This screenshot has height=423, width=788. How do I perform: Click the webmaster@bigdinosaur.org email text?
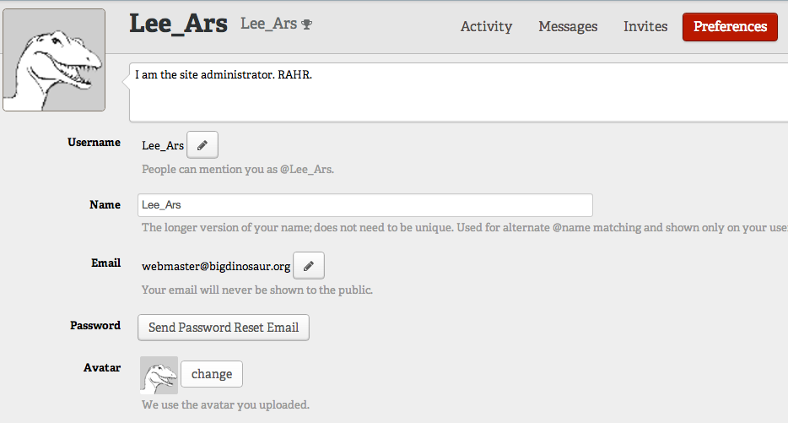point(216,266)
